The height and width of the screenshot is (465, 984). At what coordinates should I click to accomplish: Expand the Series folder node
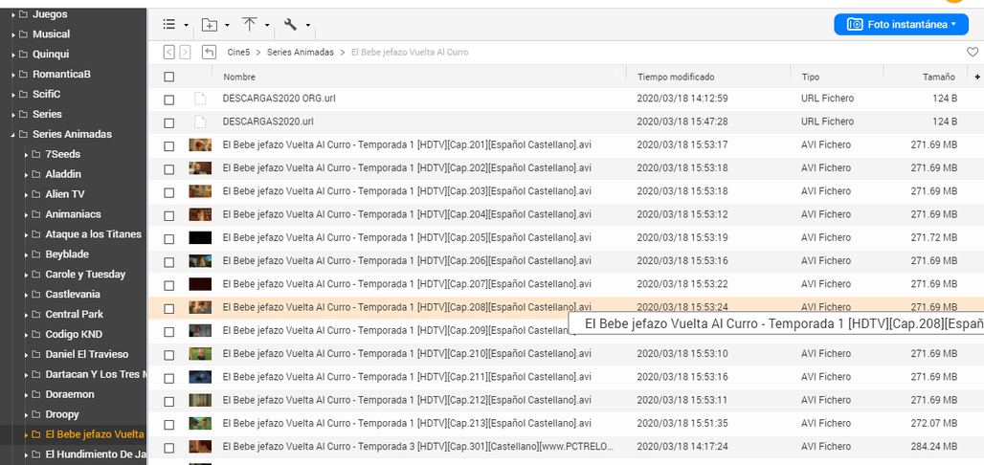tap(12, 114)
